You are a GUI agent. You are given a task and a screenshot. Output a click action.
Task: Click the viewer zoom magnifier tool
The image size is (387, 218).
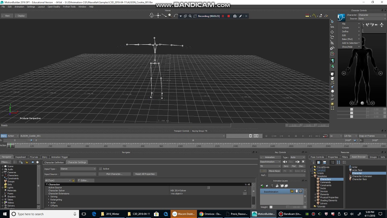click(x=170, y=15)
